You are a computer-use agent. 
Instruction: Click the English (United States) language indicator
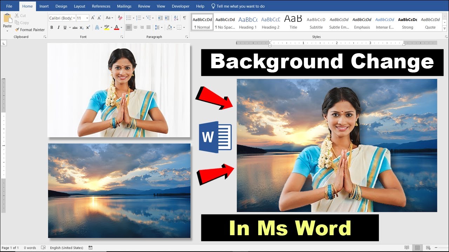click(x=67, y=248)
